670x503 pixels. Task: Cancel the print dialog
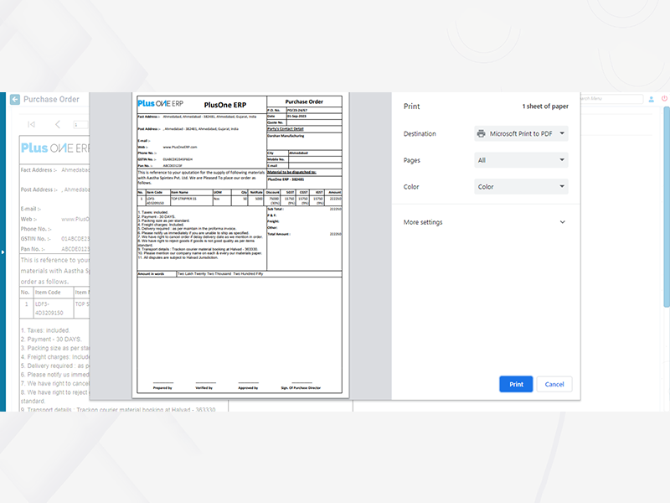point(554,384)
